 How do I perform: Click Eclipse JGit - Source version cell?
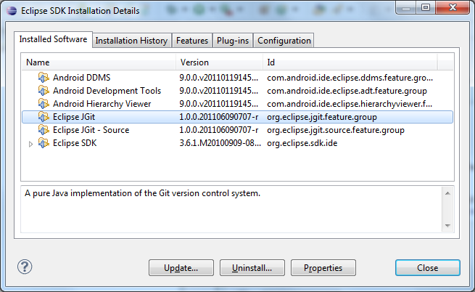coord(219,130)
